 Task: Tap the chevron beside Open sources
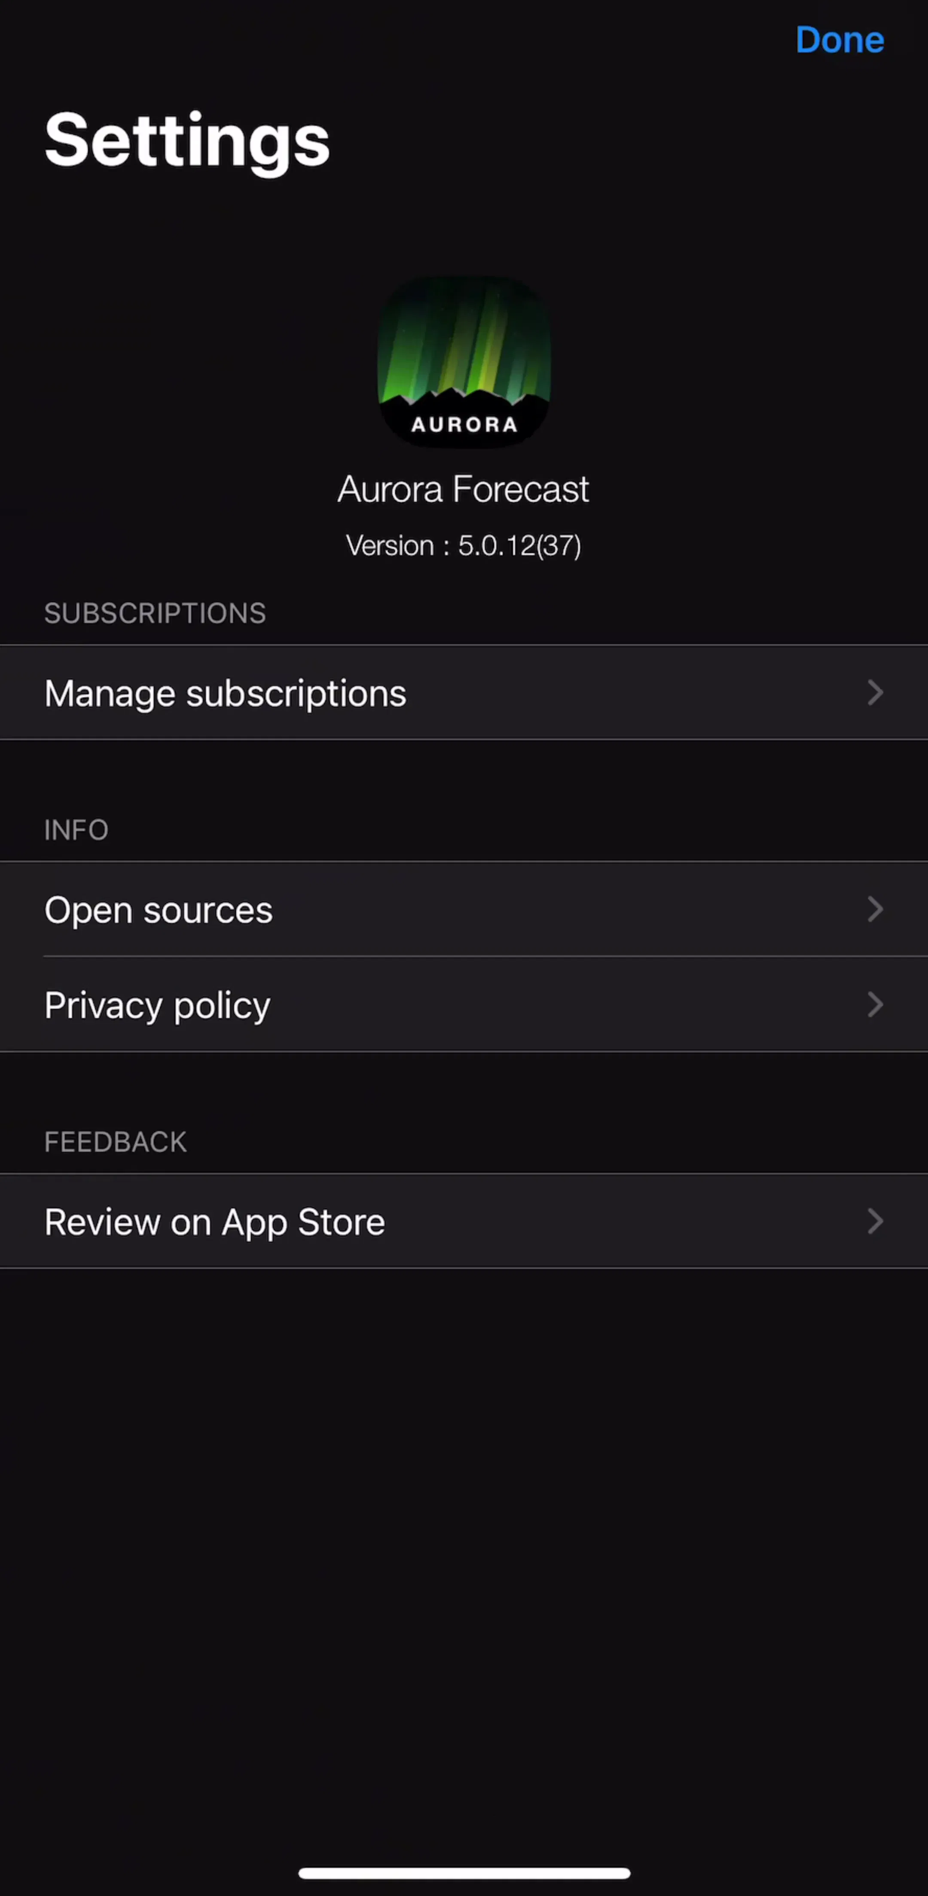[874, 910]
